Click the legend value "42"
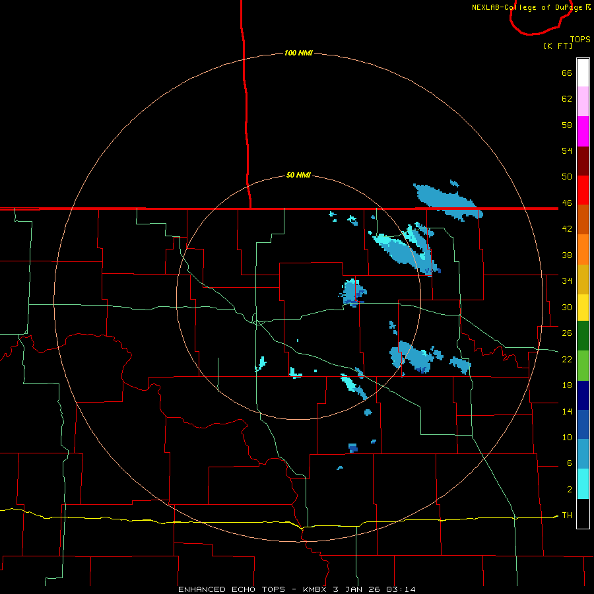Viewport: 594px width, 594px height. tap(567, 229)
